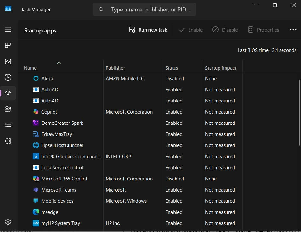The width and height of the screenshot is (301, 232).
Task: Select Microsoft 365 Copilot row name
Action: [64, 179]
